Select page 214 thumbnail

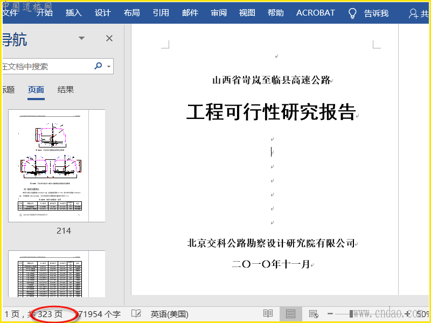(x=57, y=166)
